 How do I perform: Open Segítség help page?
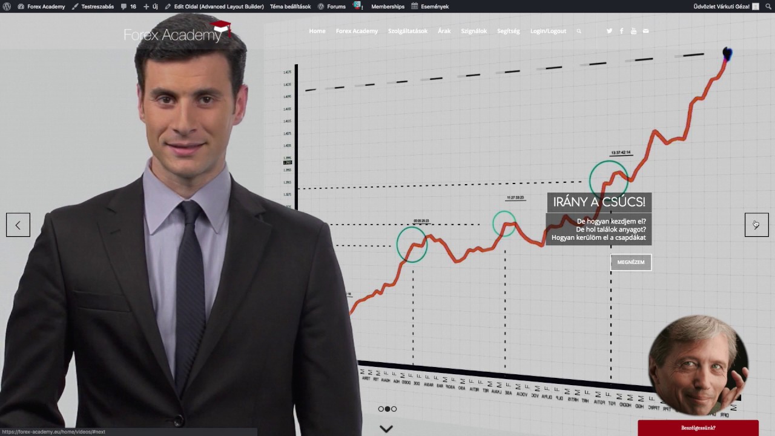click(x=508, y=31)
